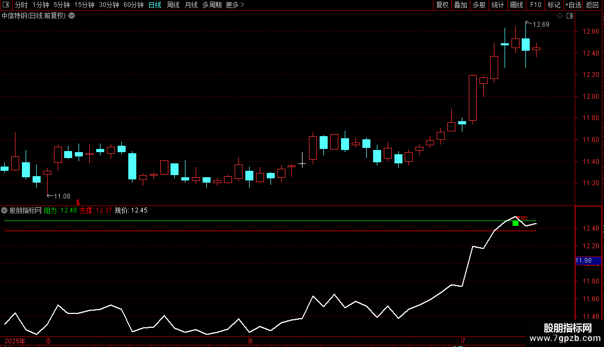Viewport: 604px width, 347px height.
Task: Click the red S marker below chart
Action: coord(78,203)
